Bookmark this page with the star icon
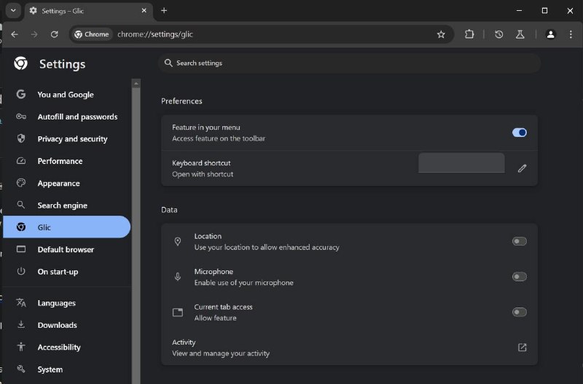Image resolution: width=583 pixels, height=384 pixels. pos(441,34)
